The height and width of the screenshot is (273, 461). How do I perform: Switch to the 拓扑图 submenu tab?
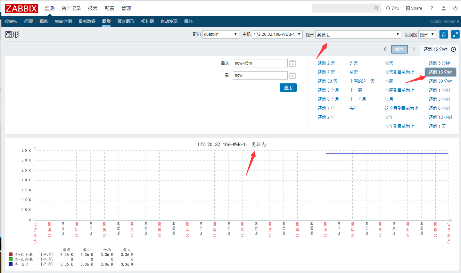point(147,22)
